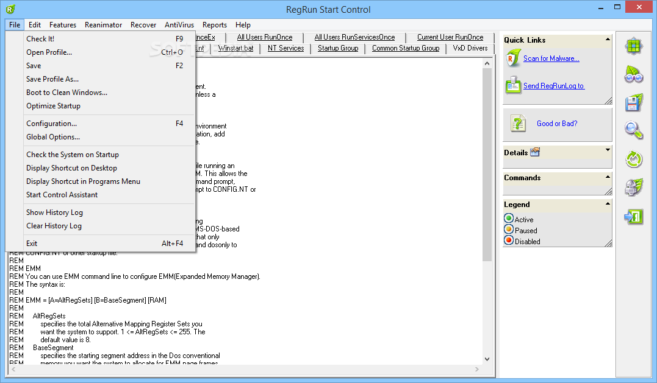The width and height of the screenshot is (657, 383).
Task: Click the Details panel picture icon
Action: pyautogui.click(x=535, y=152)
